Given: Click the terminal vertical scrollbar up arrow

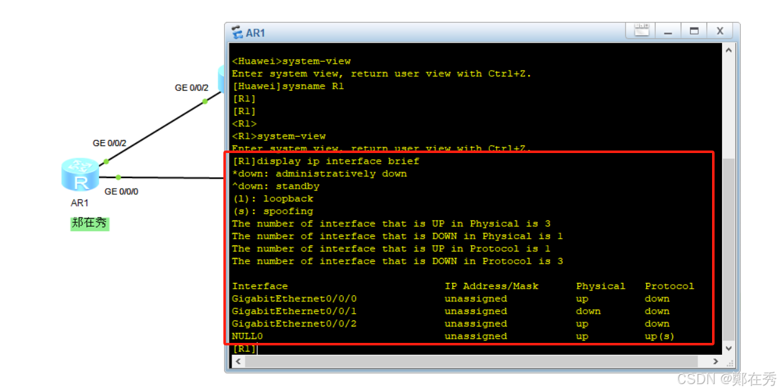Looking at the screenshot, I should (729, 49).
